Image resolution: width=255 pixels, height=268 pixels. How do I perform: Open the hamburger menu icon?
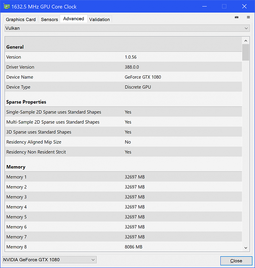(x=248, y=17)
